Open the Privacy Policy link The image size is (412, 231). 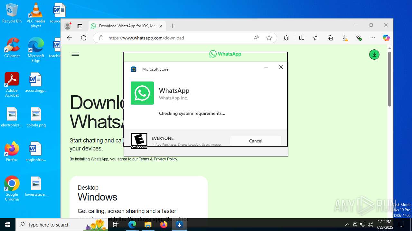coord(165,159)
